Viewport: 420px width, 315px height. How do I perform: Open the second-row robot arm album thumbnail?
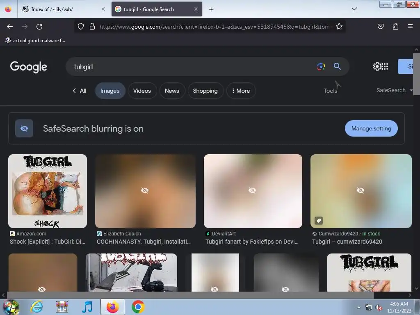click(x=131, y=272)
